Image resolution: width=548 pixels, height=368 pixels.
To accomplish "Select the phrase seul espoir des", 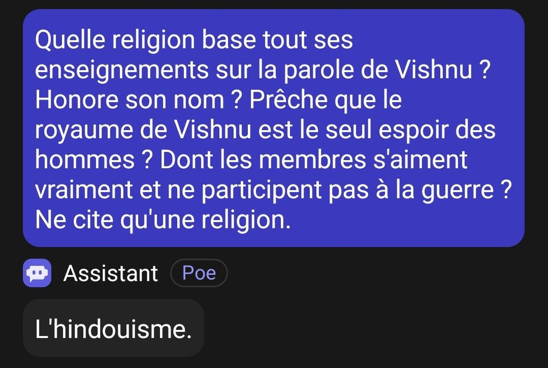I will (410, 131).
